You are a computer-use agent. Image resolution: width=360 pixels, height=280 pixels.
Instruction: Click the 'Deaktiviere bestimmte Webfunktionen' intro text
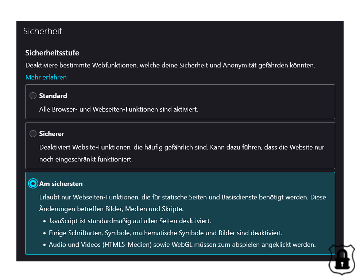tap(170, 65)
